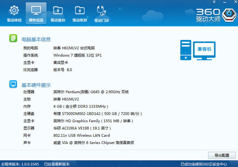The width and height of the screenshot is (238, 167).
Task: Click the 基本硬件展示 heading
Action: point(36,85)
